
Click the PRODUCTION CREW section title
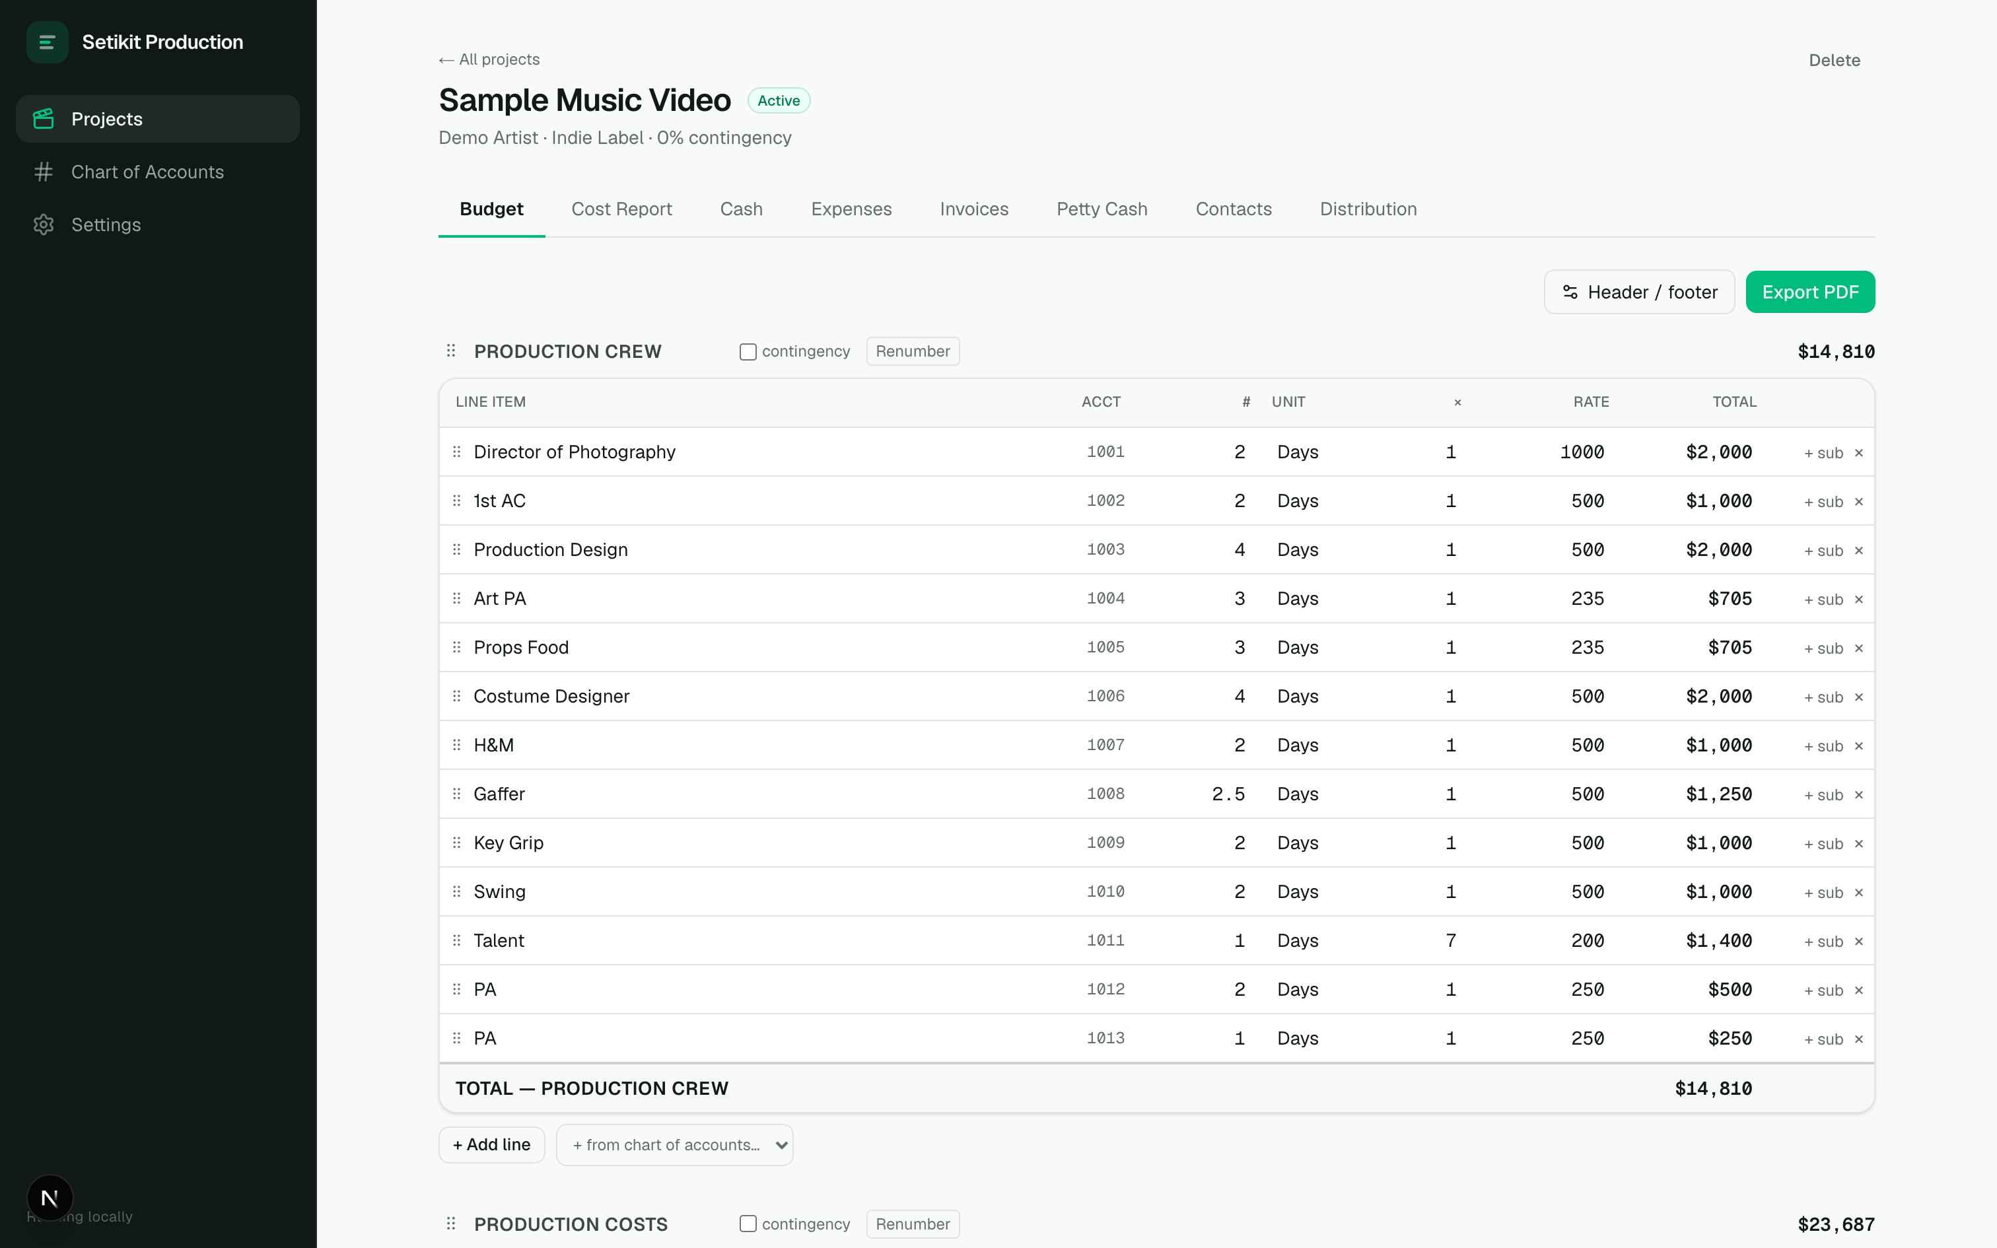point(568,351)
